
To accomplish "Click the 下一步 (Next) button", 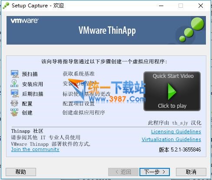I will click(x=155, y=172).
